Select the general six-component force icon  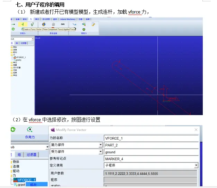(32, 25)
